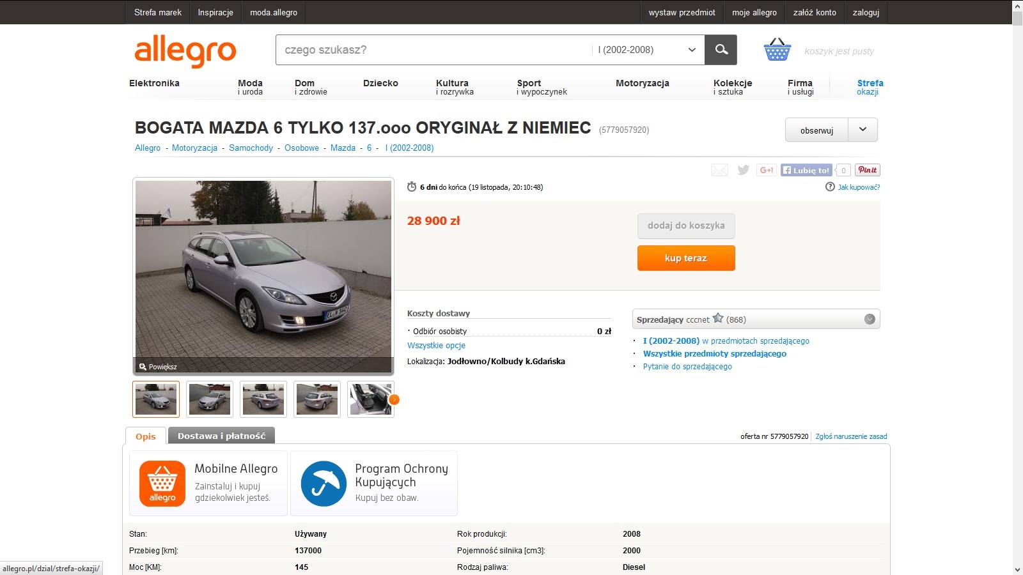This screenshot has height=575, width=1023.
Task: Select second car thumbnail
Action: coord(210,399)
